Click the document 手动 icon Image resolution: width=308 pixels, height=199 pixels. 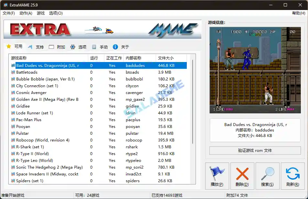[93, 47]
